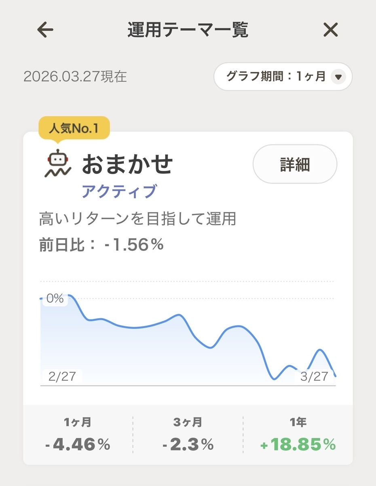Open 詳細 for おまかせ theme
The height and width of the screenshot is (486, 376).
[295, 164]
